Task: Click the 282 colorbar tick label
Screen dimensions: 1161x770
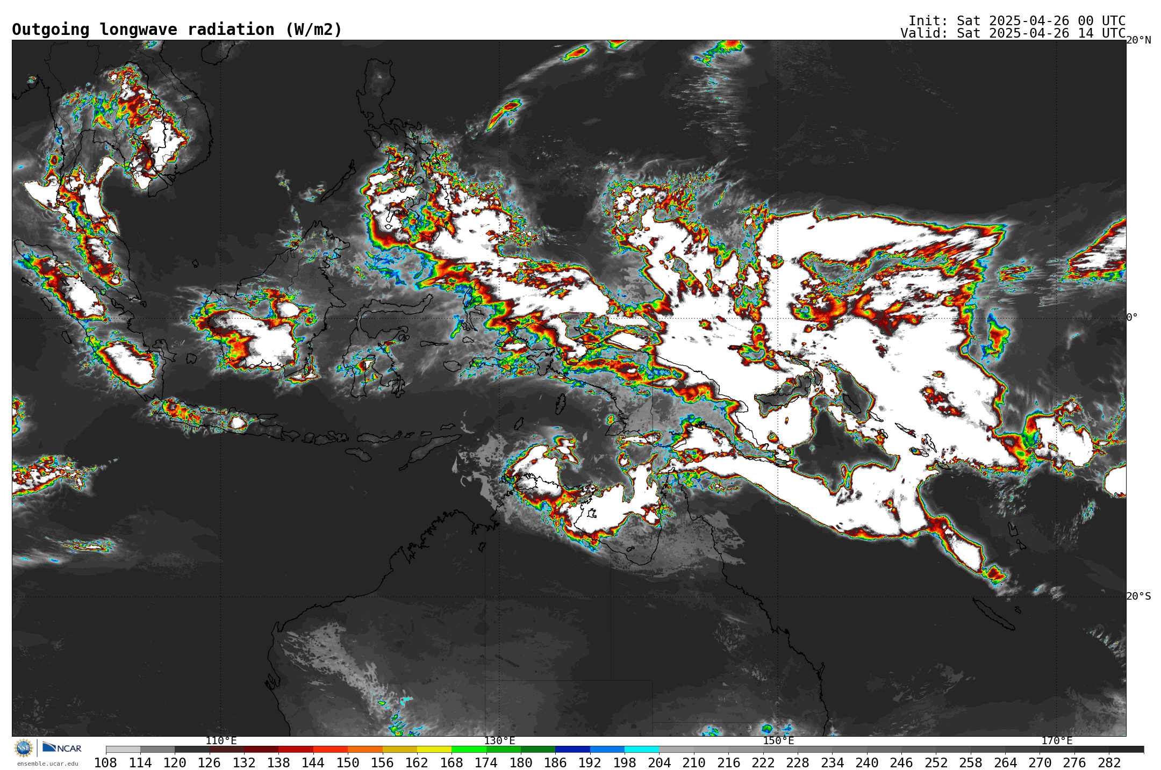Action: pyautogui.click(x=1109, y=763)
